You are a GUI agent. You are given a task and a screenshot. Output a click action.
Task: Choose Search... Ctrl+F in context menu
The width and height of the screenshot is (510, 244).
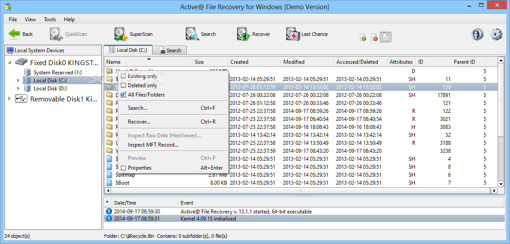pos(174,108)
